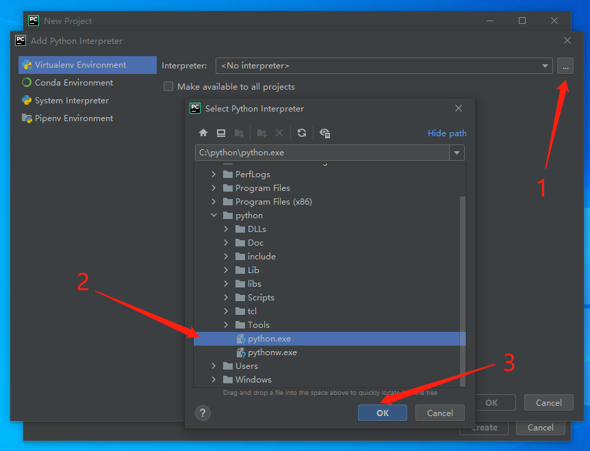This screenshot has height=451, width=590.
Task: Expand the PerfLogs folder
Action: 214,174
